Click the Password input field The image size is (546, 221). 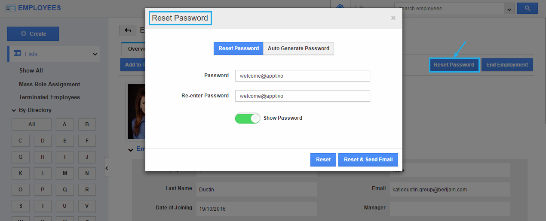(302, 76)
